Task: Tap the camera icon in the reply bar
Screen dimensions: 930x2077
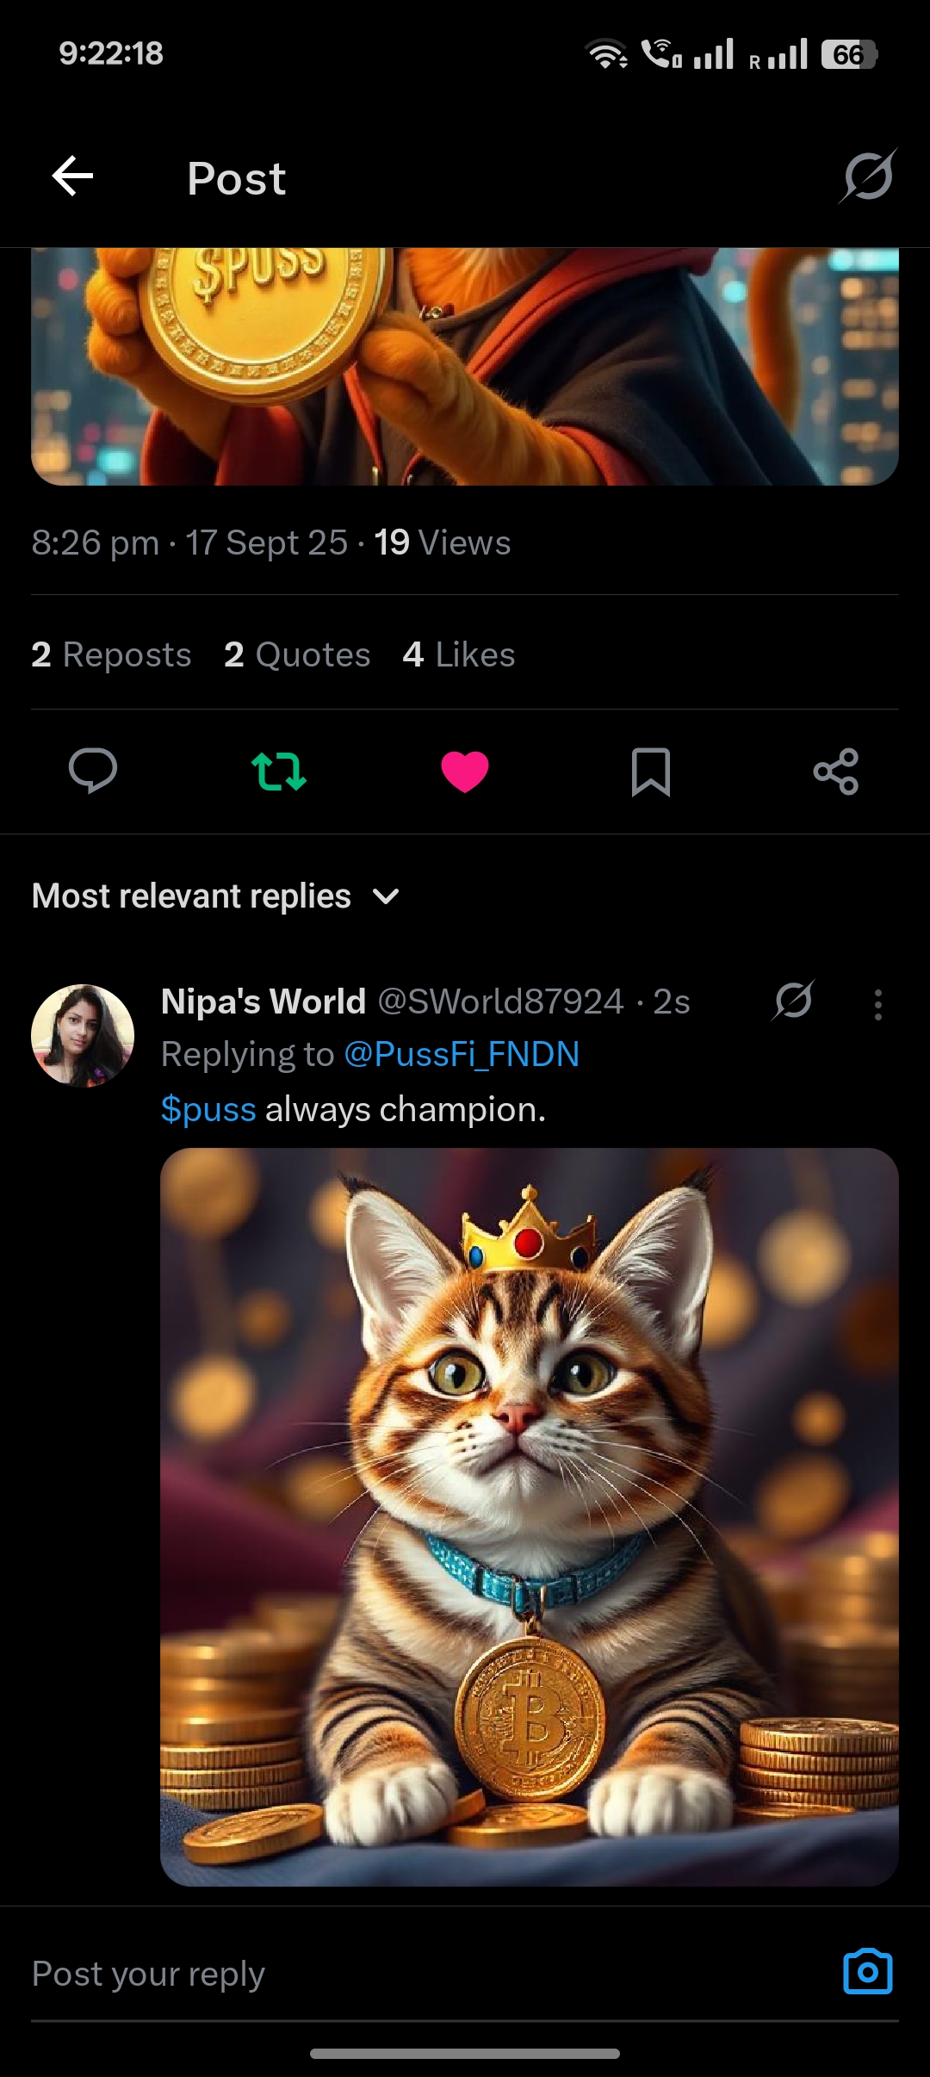Action: pos(867,1971)
